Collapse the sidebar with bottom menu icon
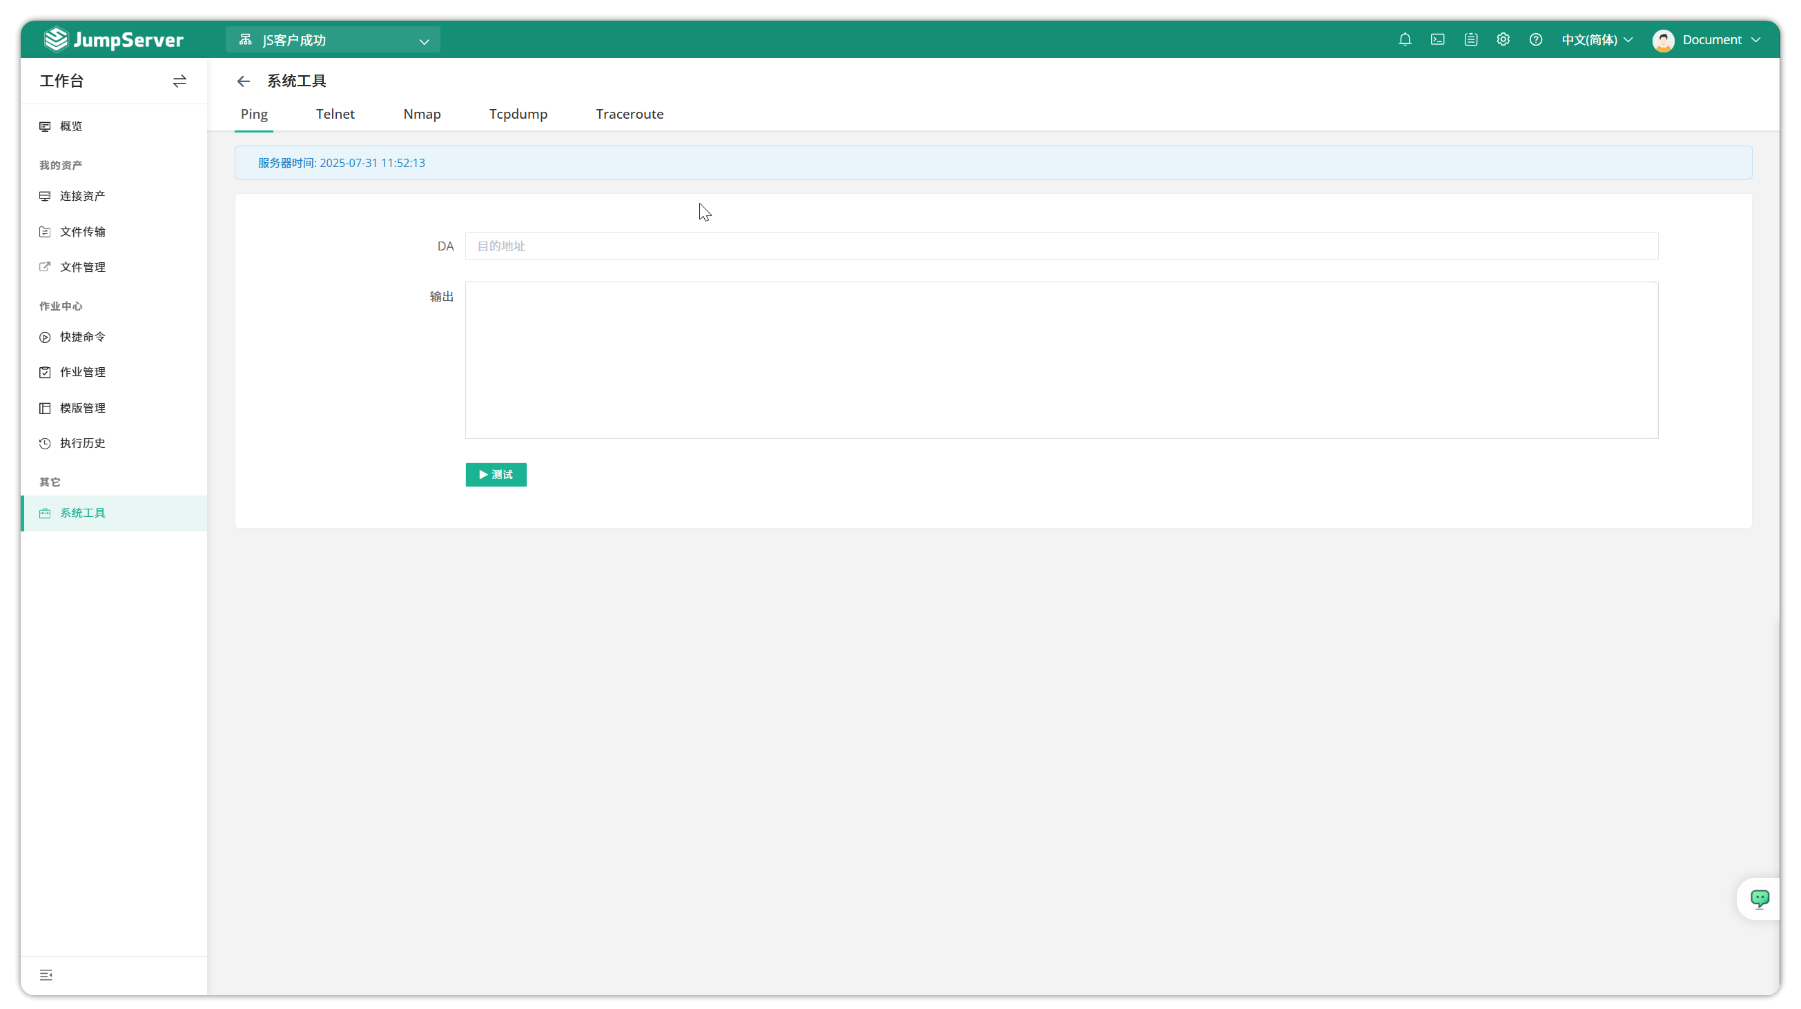This screenshot has width=1801, height=1009. [46, 974]
